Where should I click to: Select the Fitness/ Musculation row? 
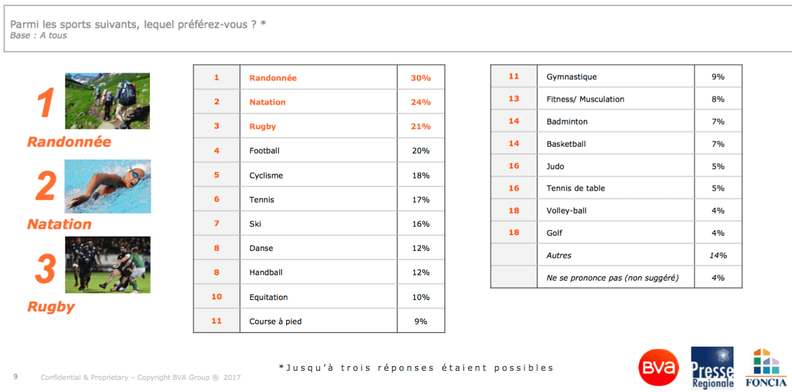616,99
